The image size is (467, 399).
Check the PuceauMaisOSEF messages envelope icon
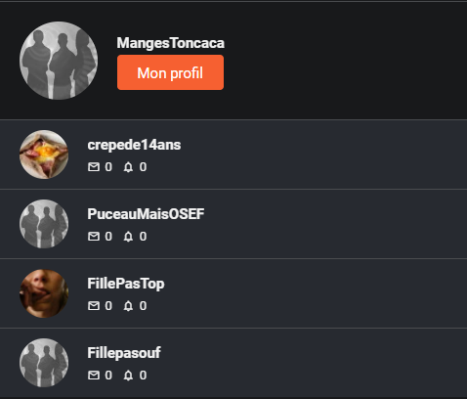click(x=94, y=237)
